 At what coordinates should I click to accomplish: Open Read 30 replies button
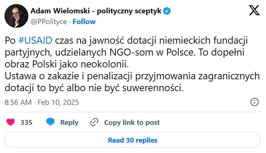[x=133, y=140]
